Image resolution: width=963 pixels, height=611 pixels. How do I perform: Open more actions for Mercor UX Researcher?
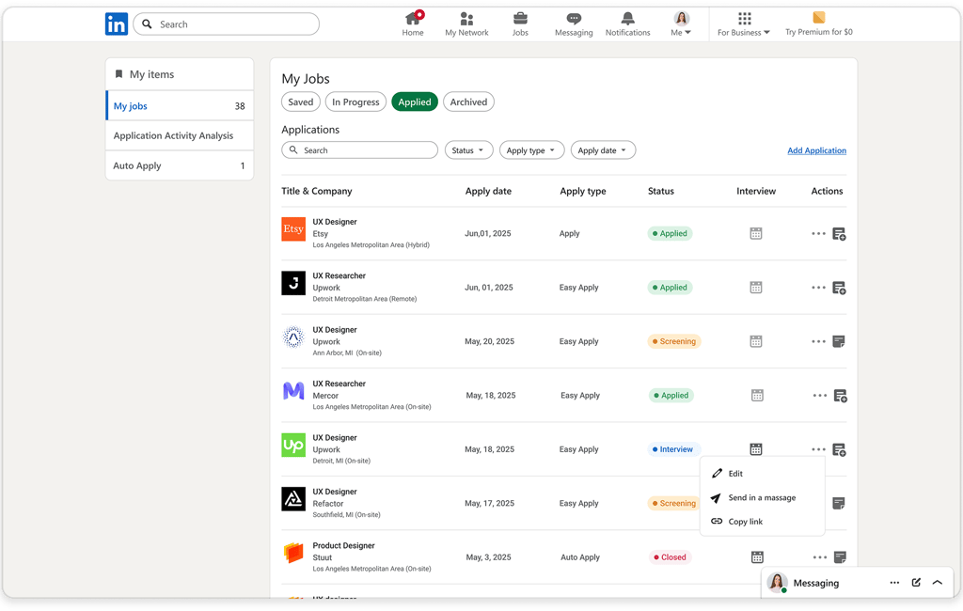tap(819, 396)
